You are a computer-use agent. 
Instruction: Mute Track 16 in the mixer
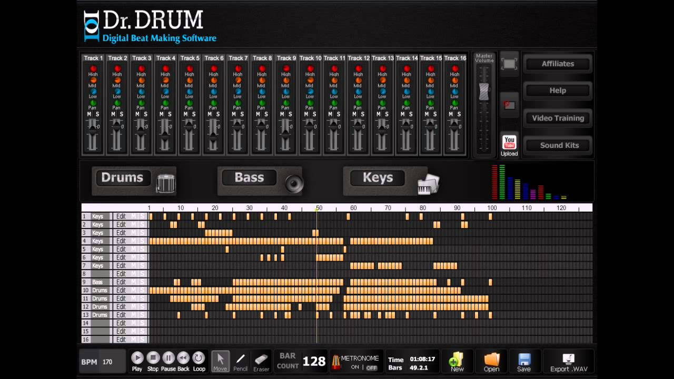(x=451, y=114)
